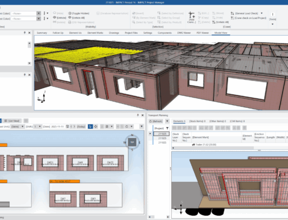Open the Element Ids tab

[75, 33]
